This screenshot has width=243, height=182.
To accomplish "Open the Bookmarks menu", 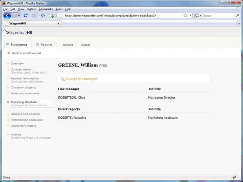I will (x=46, y=9).
